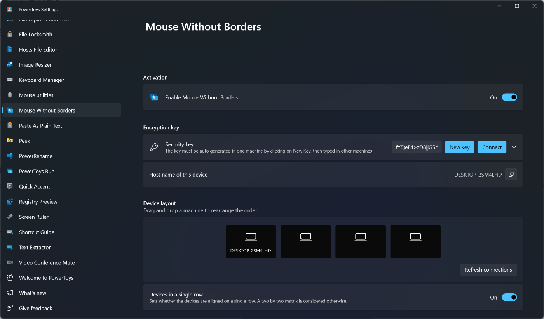
Task: Click the Registry Preview icon
Action: click(10, 202)
